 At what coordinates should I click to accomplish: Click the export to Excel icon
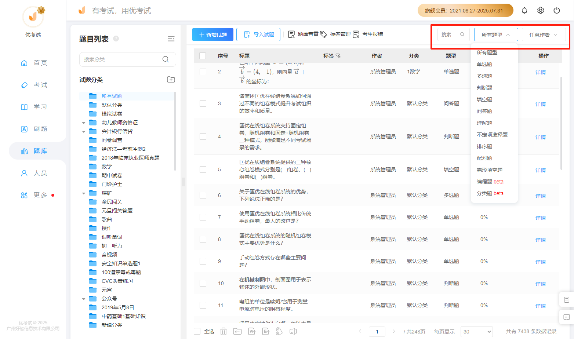coord(266,331)
